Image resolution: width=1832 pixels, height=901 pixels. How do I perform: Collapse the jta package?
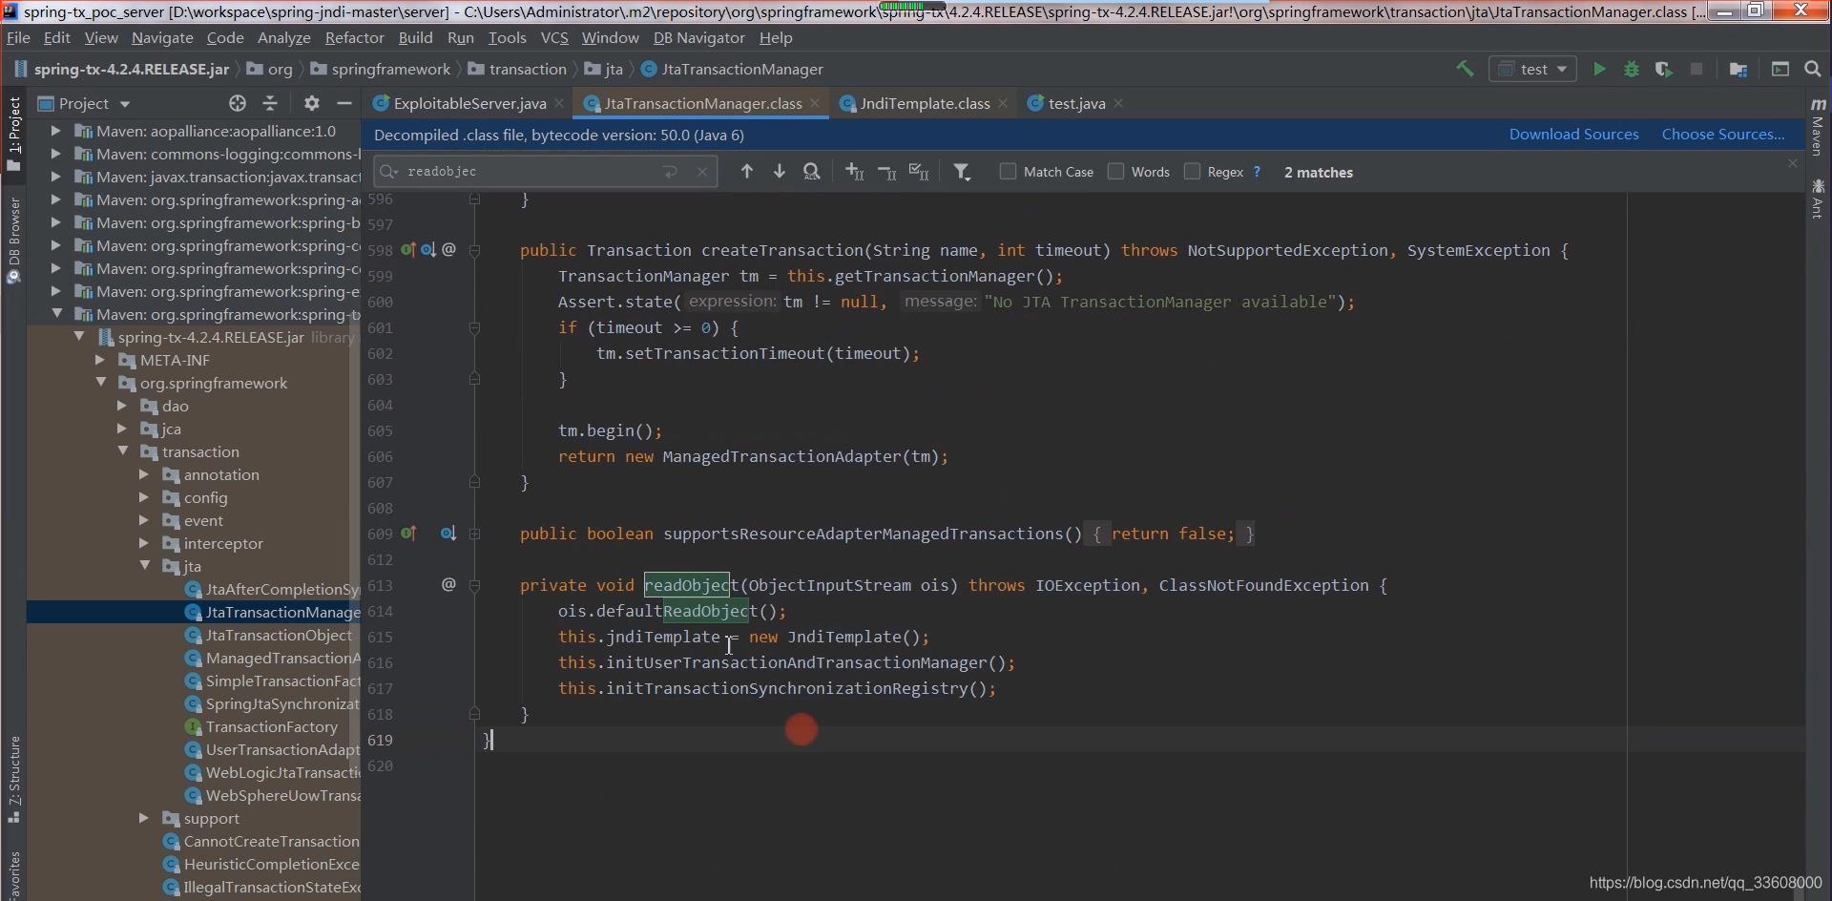[145, 566]
